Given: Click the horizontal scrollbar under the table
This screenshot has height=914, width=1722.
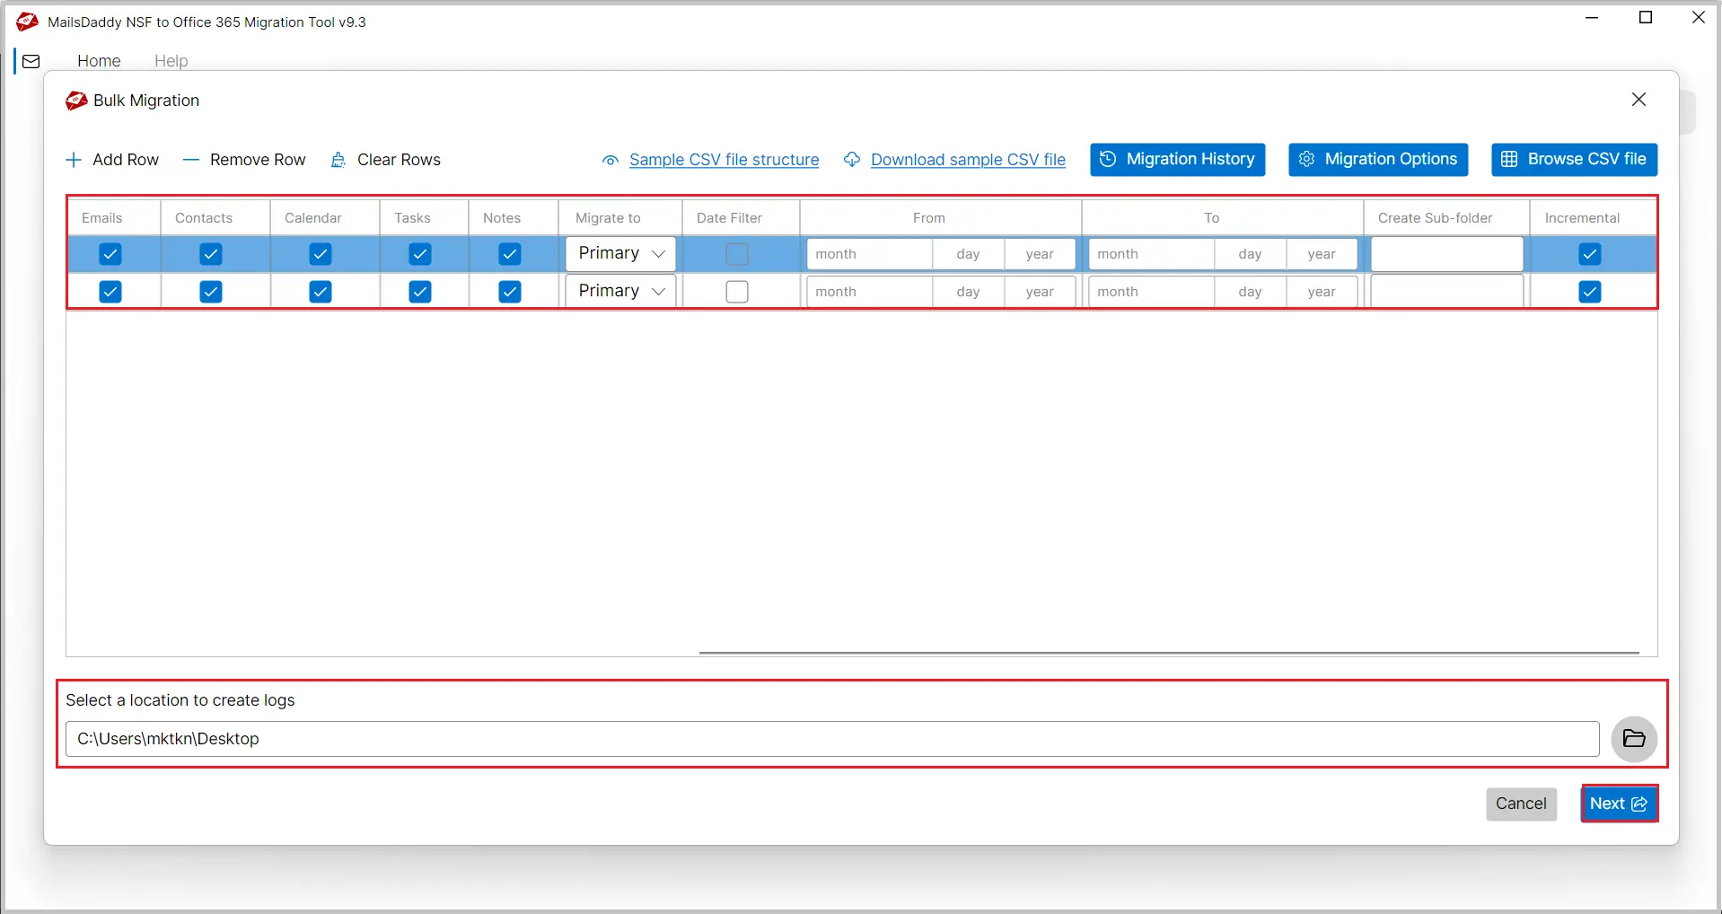Looking at the screenshot, I should pyautogui.click(x=1167, y=653).
